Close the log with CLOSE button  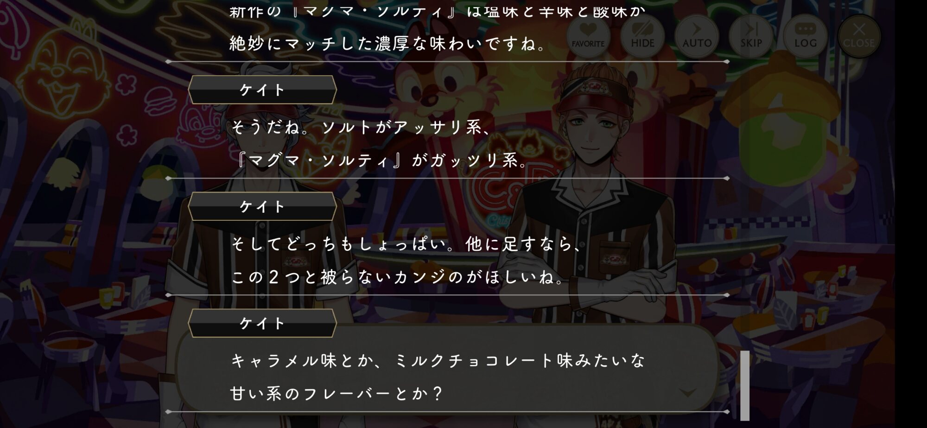(859, 36)
